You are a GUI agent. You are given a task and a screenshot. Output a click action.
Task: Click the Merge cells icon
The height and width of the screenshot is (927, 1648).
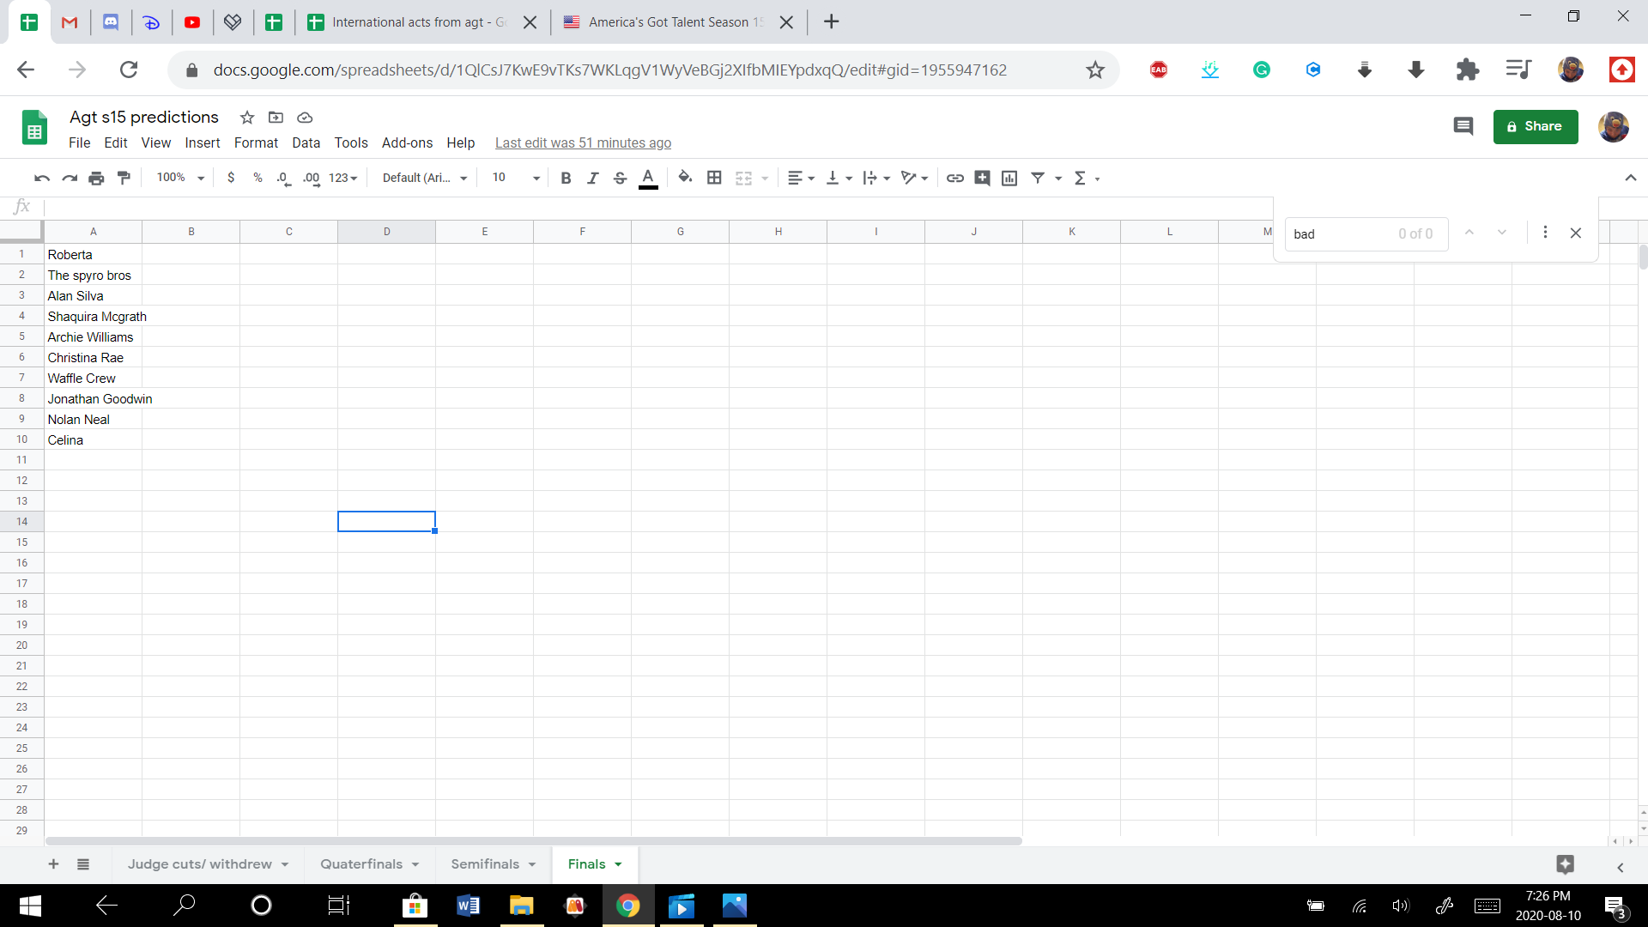[x=743, y=178]
